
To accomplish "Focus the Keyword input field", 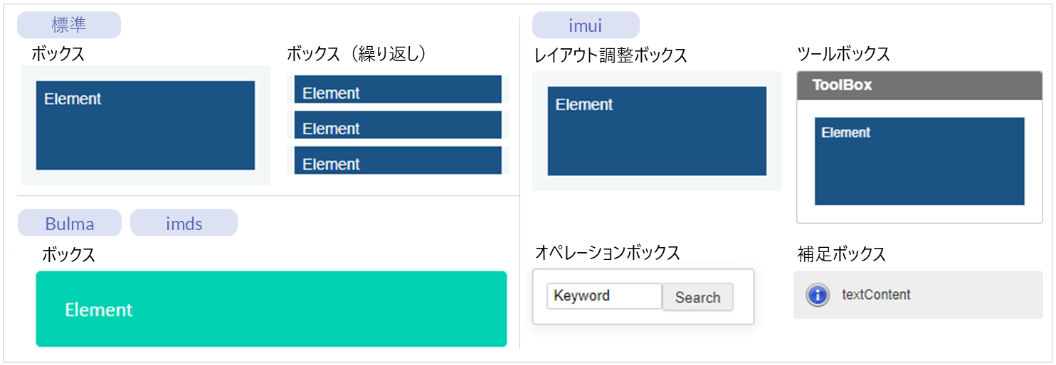I will (603, 296).
